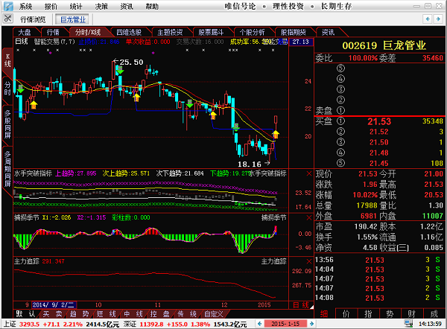Click the latest yellow buy arrow signal
The height and width of the screenshot is (329, 447).
pyautogui.click(x=276, y=135)
